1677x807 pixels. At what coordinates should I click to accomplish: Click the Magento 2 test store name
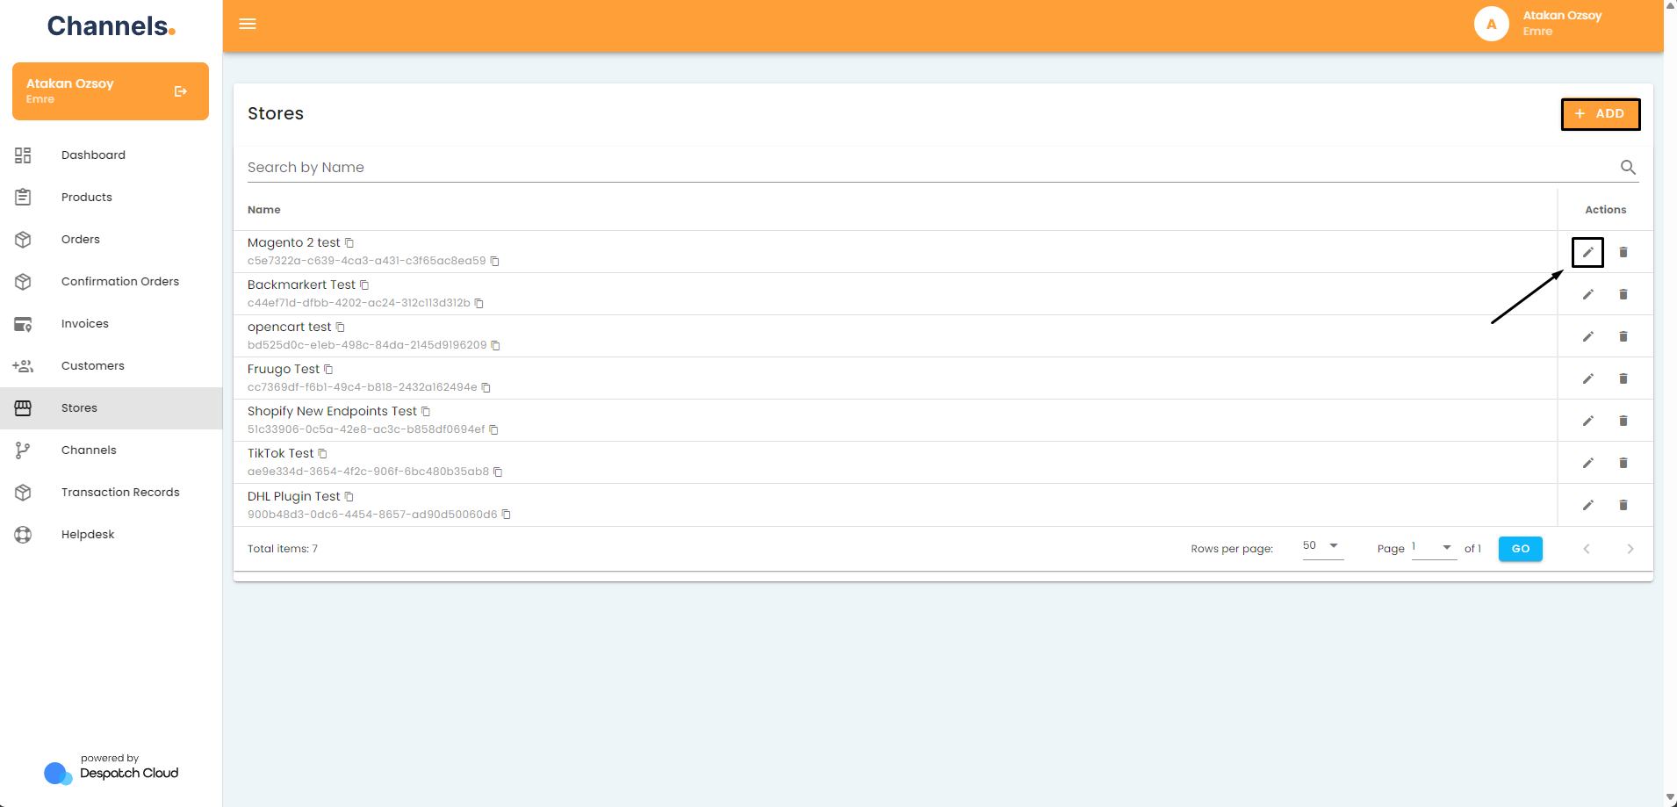(293, 243)
